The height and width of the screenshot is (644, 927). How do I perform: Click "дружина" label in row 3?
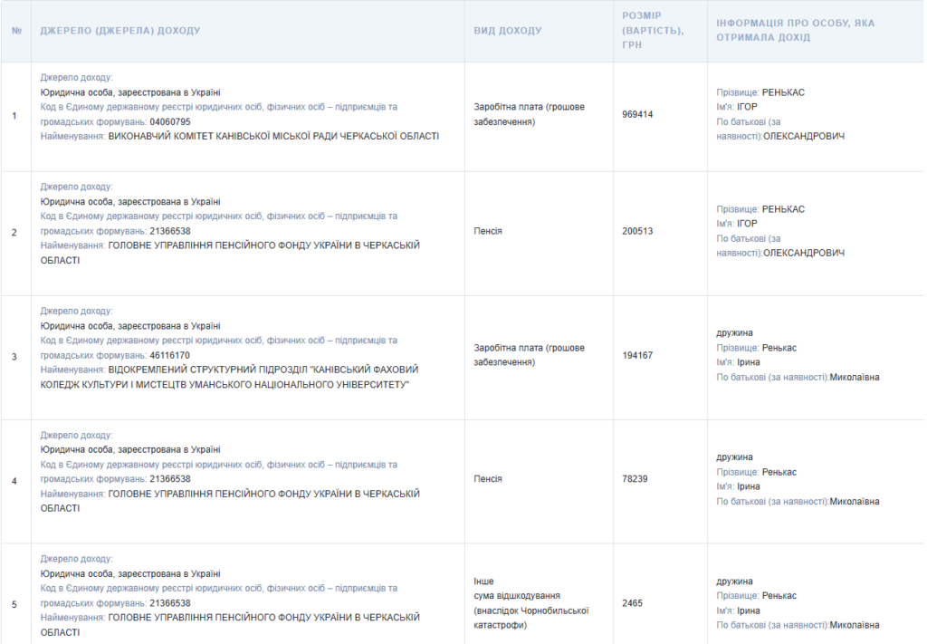click(x=734, y=333)
